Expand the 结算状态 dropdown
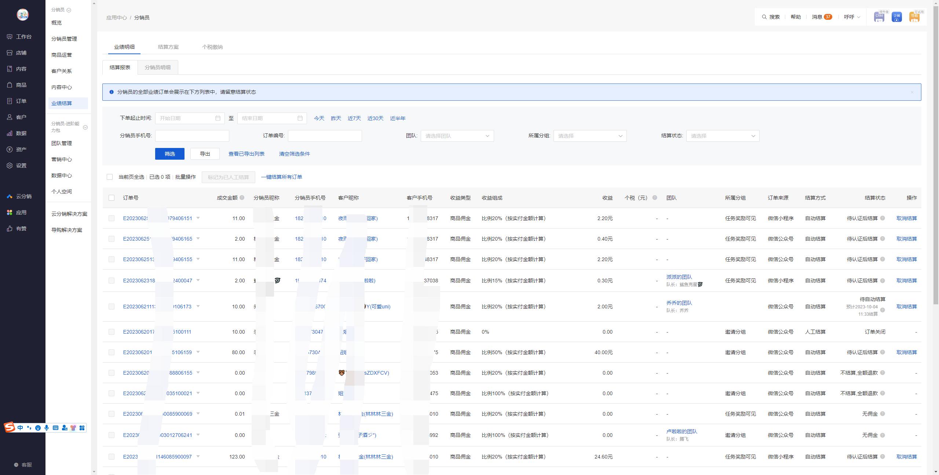The height and width of the screenshot is (475, 939). coord(723,136)
